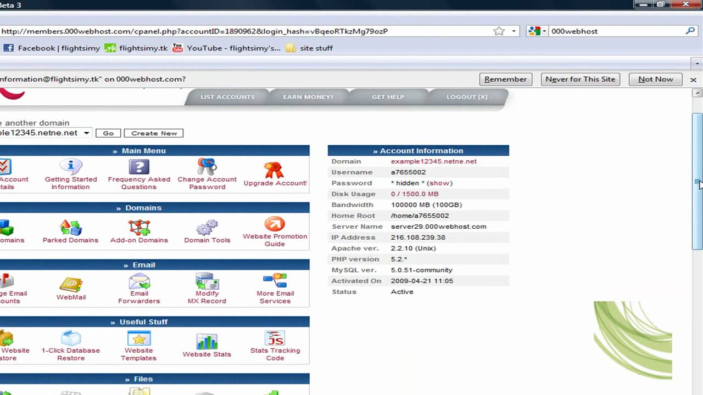
Task: Click the Files section header
Action: [x=143, y=379]
